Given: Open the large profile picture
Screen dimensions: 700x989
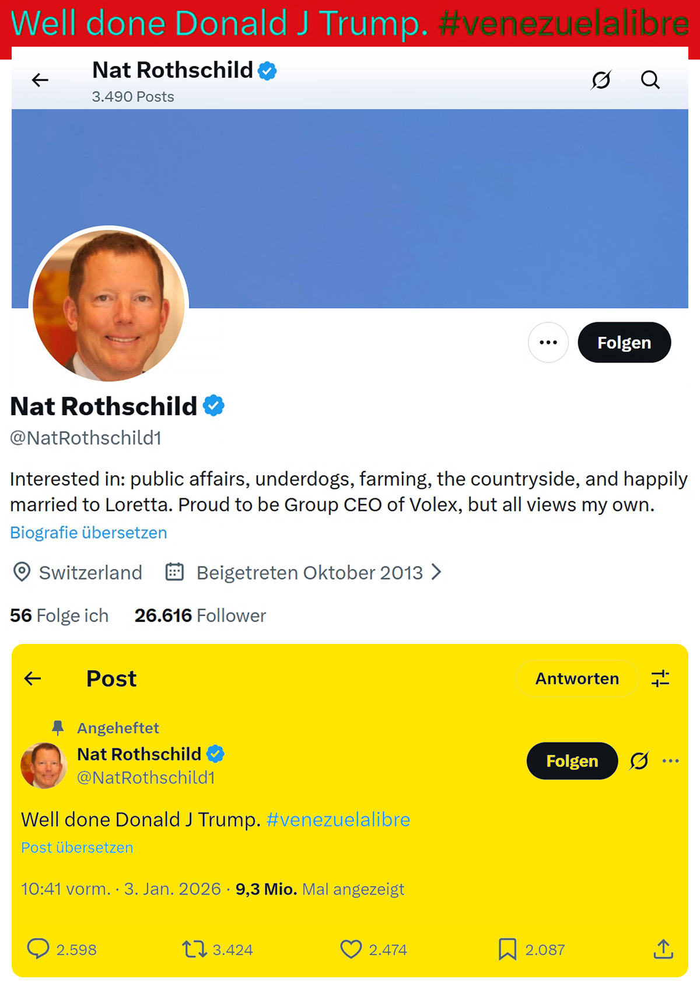Looking at the screenshot, I should click(109, 305).
